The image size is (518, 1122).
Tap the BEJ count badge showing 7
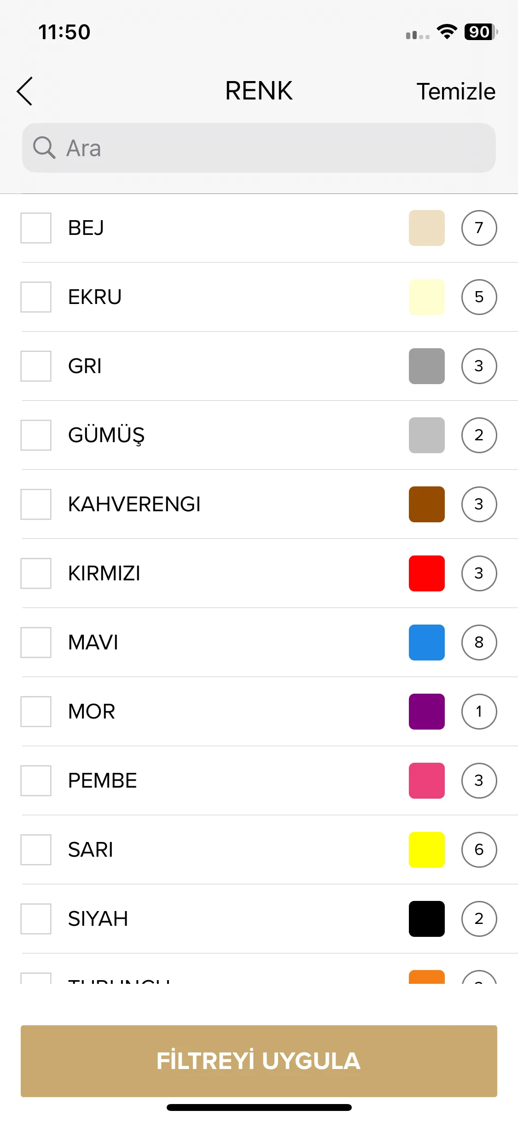[x=479, y=228]
